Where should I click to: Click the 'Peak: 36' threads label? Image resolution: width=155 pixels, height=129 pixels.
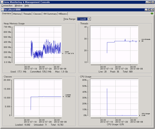click(115, 71)
